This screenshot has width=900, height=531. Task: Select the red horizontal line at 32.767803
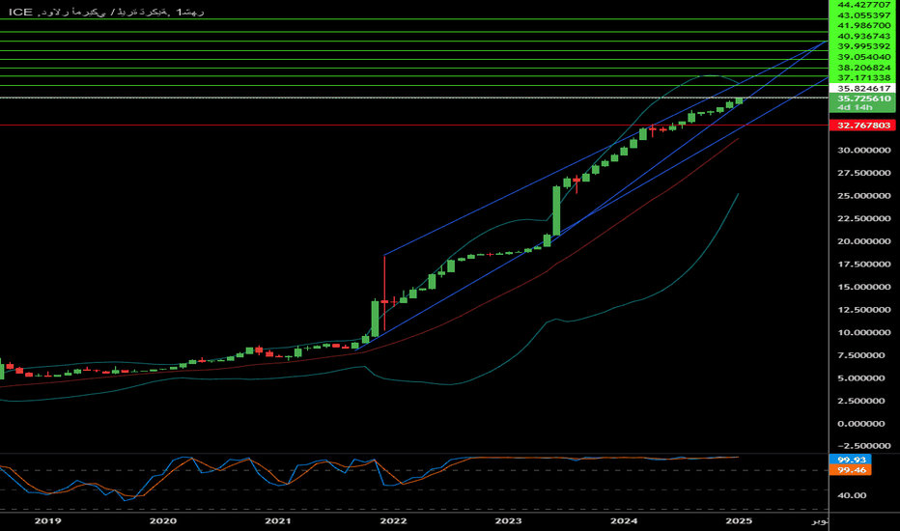pyautogui.click(x=414, y=126)
